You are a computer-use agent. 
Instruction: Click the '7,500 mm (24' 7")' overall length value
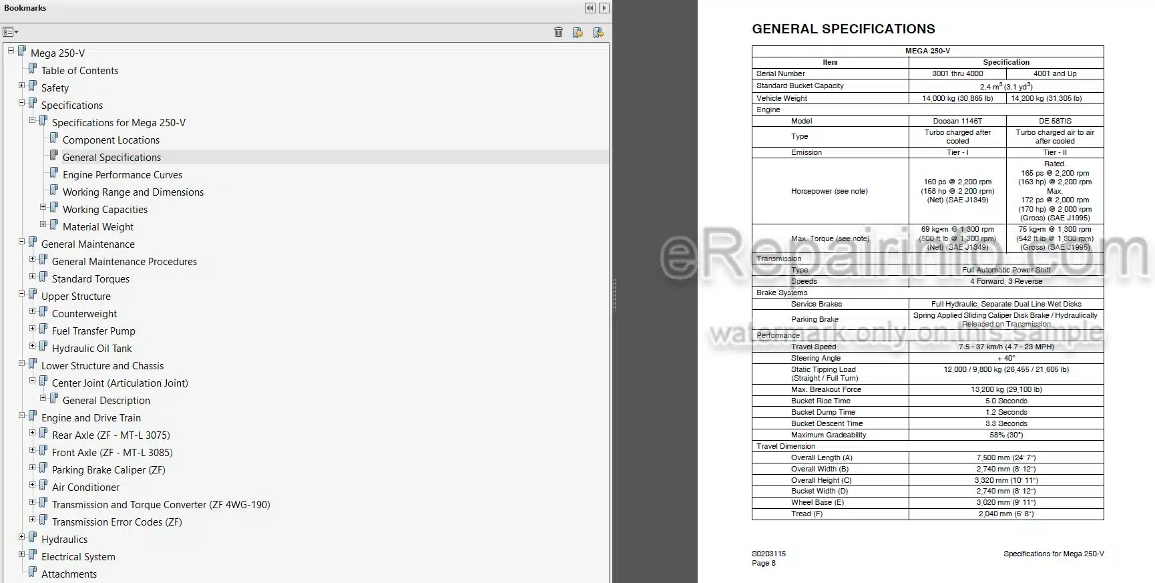(1006, 457)
